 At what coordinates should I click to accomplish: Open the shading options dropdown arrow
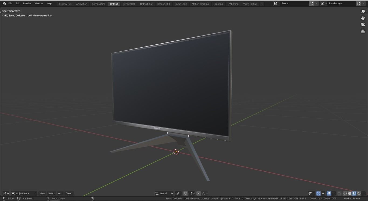tap(363, 193)
